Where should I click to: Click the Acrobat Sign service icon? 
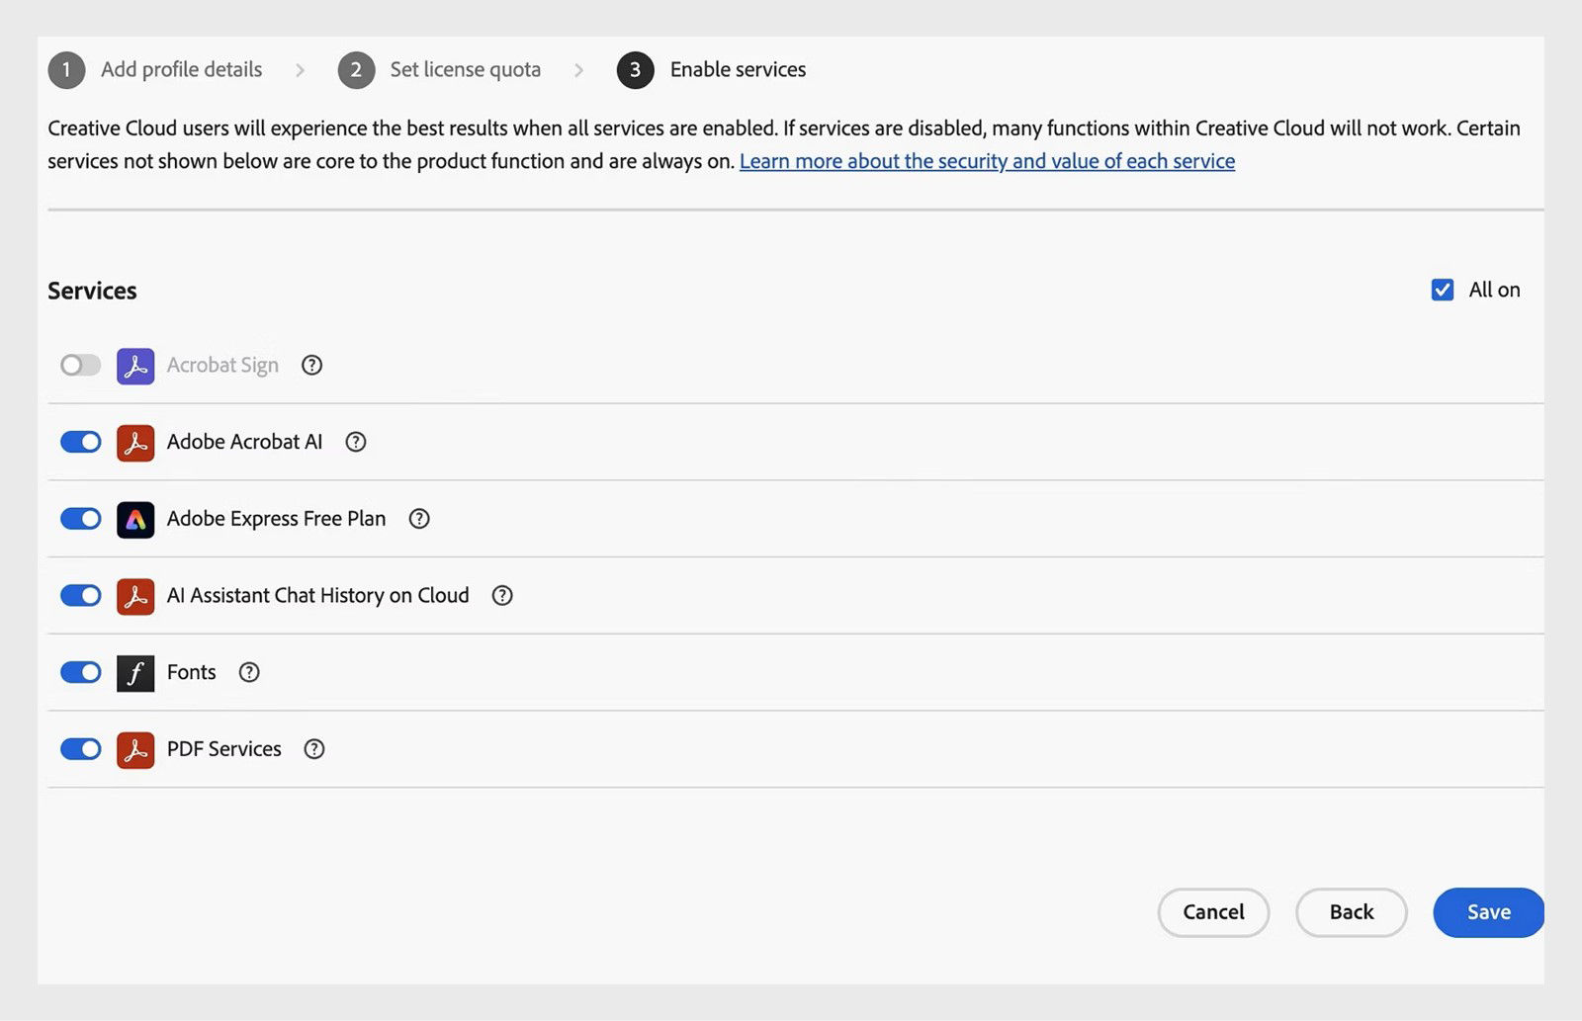(135, 365)
